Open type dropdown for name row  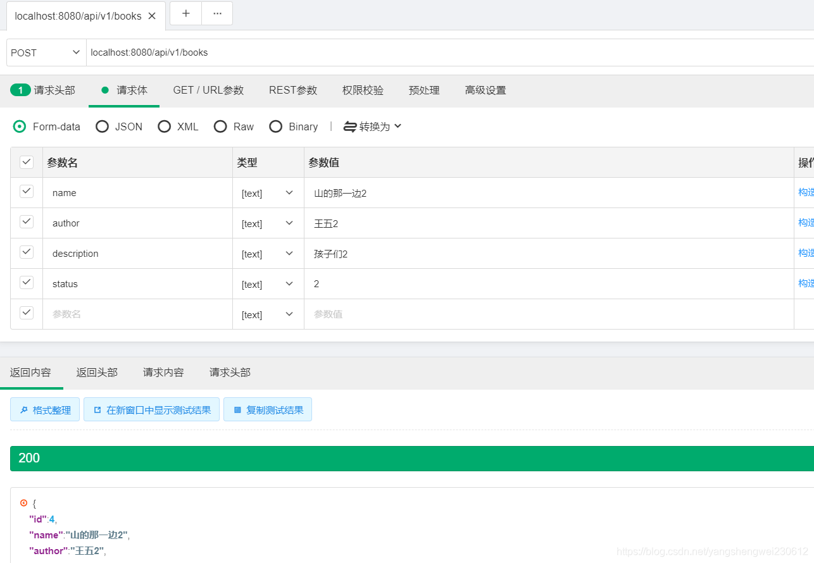coord(268,193)
